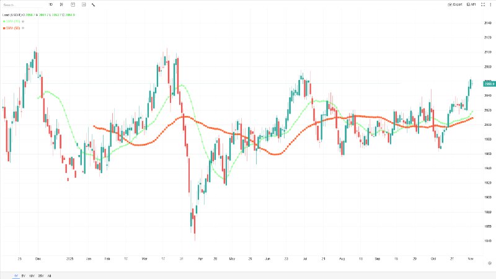Open the chart type candlestick icon
Viewport: 496px width, 279px height.
[61, 4]
